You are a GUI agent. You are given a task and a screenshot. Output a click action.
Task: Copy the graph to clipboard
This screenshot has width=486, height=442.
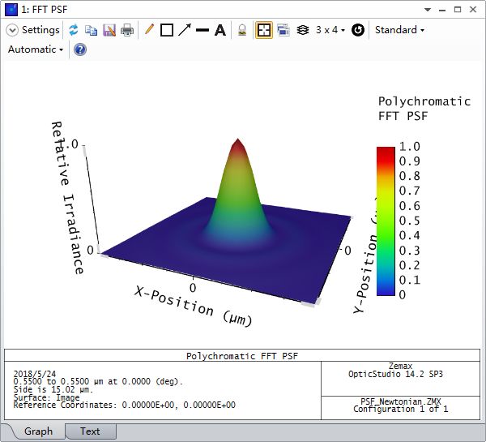coord(91,30)
